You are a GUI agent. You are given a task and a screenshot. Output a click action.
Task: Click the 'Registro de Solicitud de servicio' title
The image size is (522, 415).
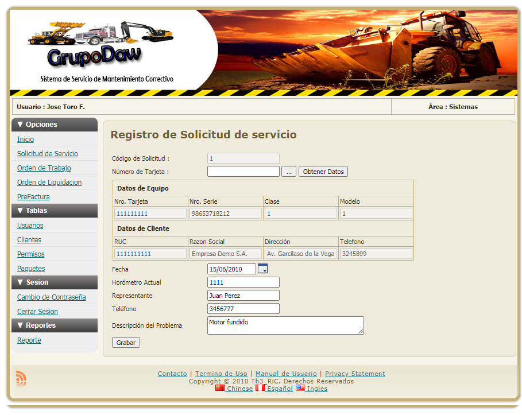pyautogui.click(x=203, y=134)
